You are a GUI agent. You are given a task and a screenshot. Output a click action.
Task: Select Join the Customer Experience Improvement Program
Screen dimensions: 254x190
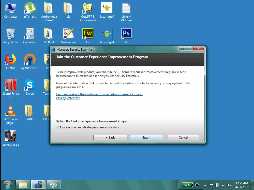pos(93,121)
